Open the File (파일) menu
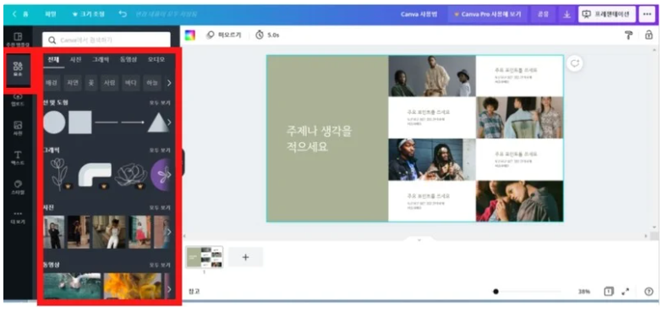The width and height of the screenshot is (662, 312). [51, 14]
